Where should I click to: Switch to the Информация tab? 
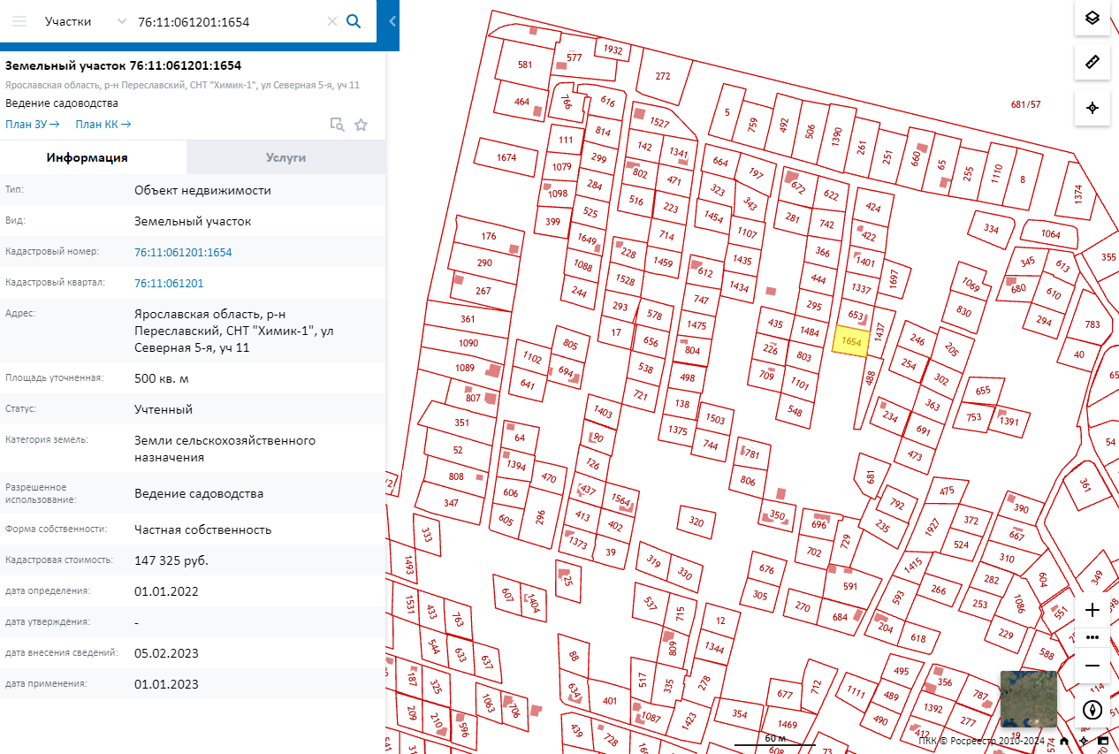88,157
